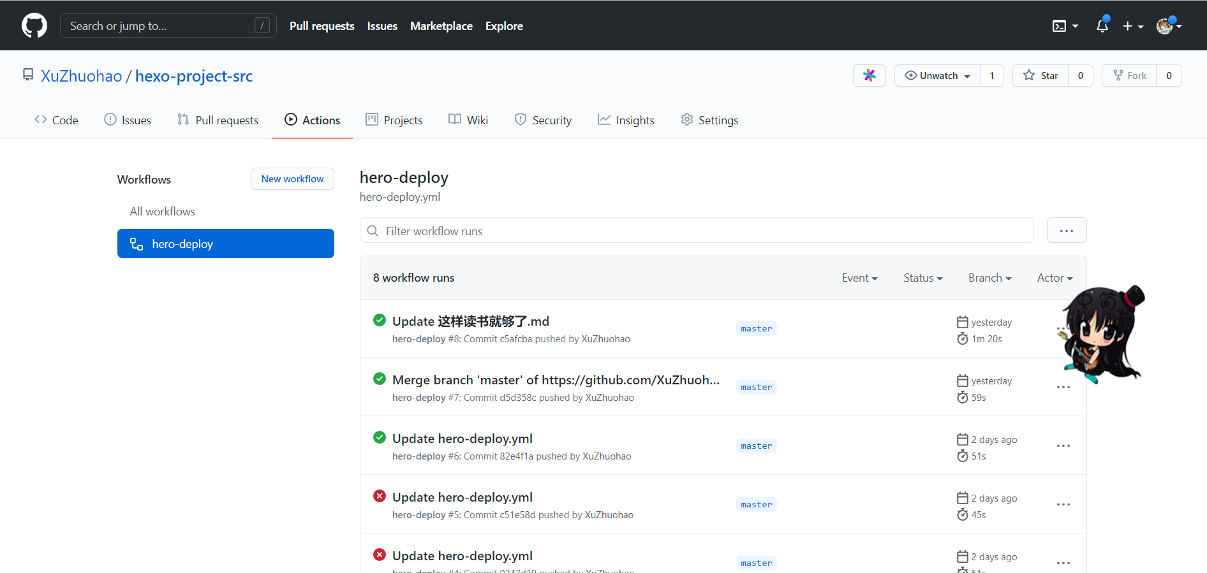The height and width of the screenshot is (573, 1207).
Task: View stargazers count 0
Action: coord(1081,75)
